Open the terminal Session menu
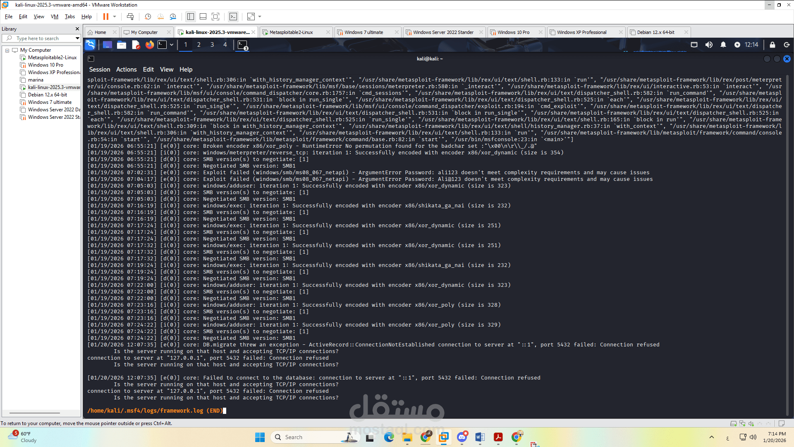Image resolution: width=794 pixels, height=447 pixels. click(100, 70)
